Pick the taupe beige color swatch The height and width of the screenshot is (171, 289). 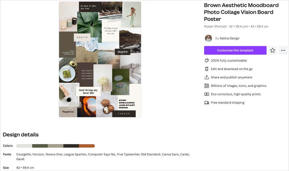point(56,146)
